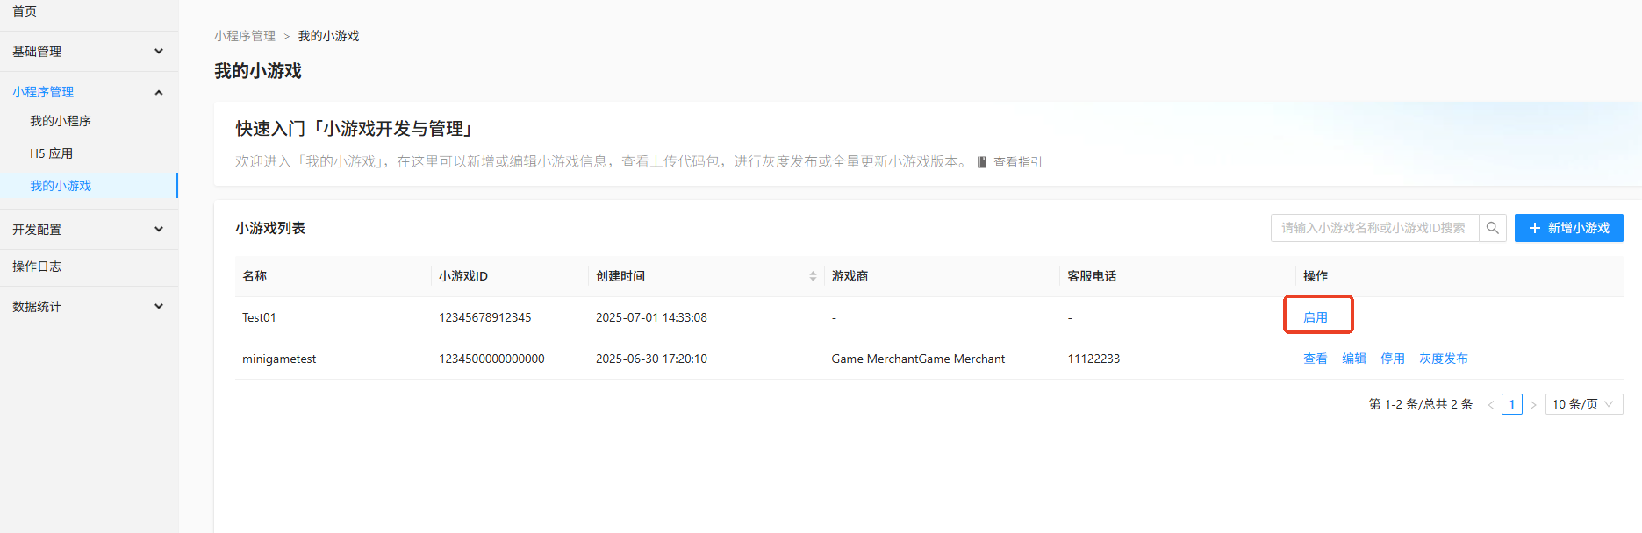
Task: Open 我的小程序 in the sidebar
Action: [x=61, y=121]
